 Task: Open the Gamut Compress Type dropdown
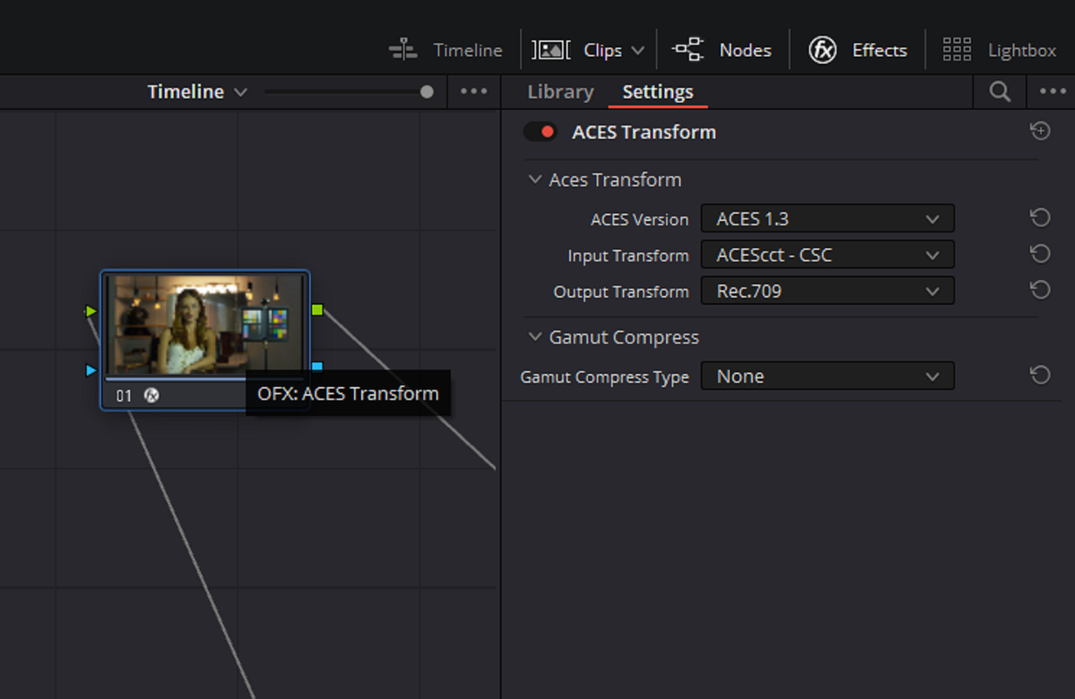click(827, 376)
